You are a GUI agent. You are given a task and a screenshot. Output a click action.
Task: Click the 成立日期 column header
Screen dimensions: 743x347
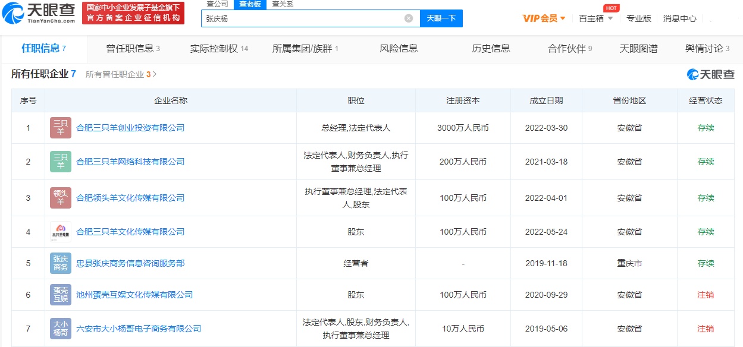[546, 100]
